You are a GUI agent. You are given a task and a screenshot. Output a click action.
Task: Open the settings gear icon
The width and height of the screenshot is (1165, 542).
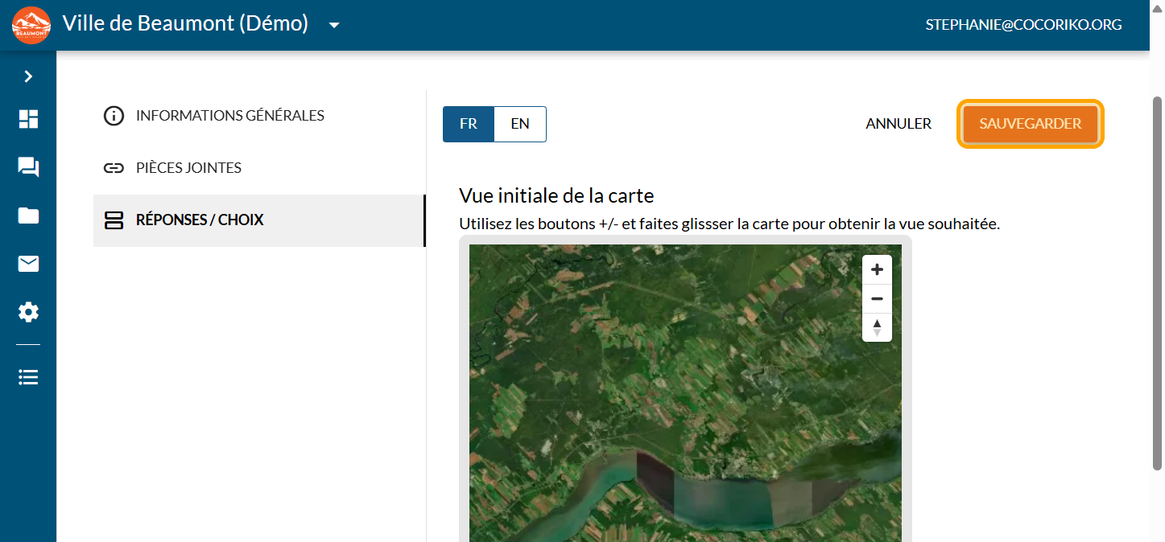click(28, 312)
